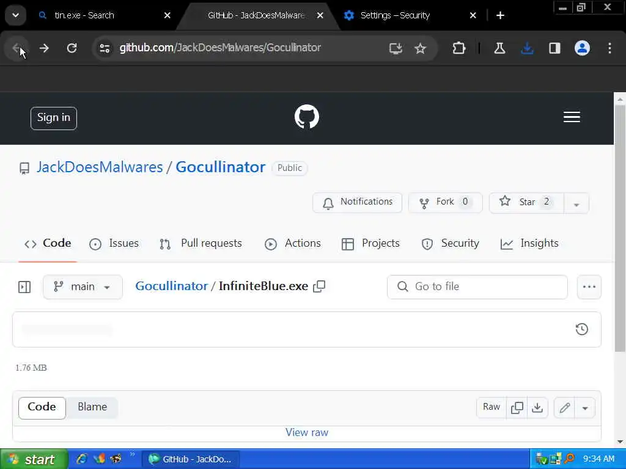This screenshot has width=626, height=469.
Task: View file commit history clock icon
Action: pyautogui.click(x=582, y=329)
